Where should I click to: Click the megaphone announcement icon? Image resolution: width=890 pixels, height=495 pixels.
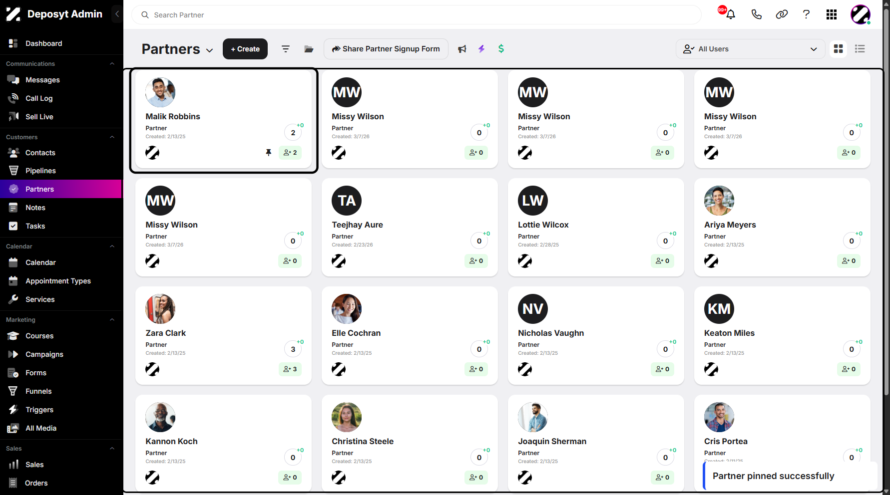point(462,49)
